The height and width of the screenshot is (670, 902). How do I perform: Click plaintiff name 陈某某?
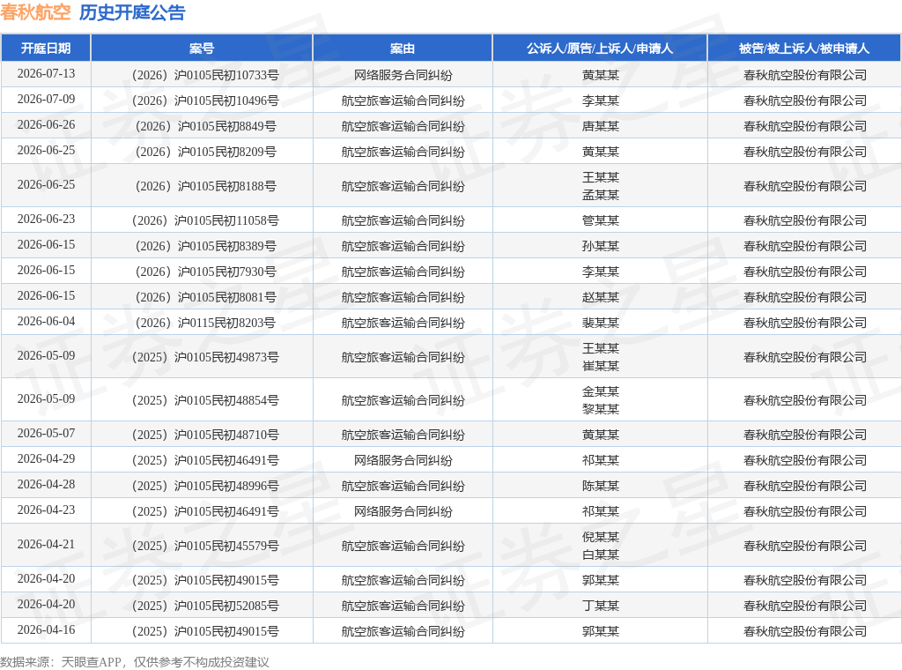click(x=600, y=487)
